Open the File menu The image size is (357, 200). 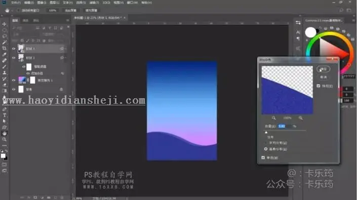(16, 3)
